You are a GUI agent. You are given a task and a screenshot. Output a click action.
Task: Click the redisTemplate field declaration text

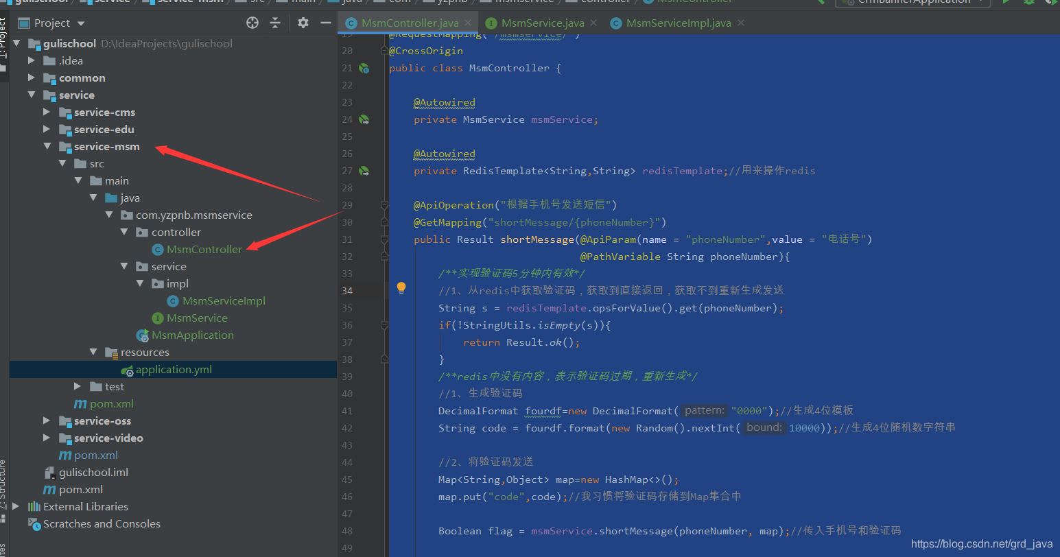tap(682, 171)
